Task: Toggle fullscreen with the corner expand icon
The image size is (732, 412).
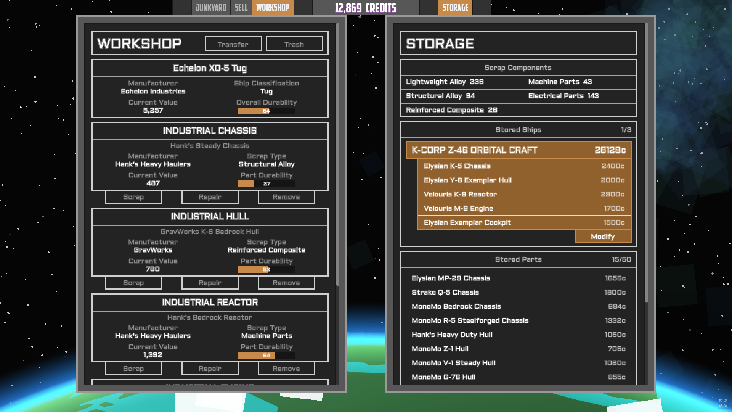Action: [723, 403]
